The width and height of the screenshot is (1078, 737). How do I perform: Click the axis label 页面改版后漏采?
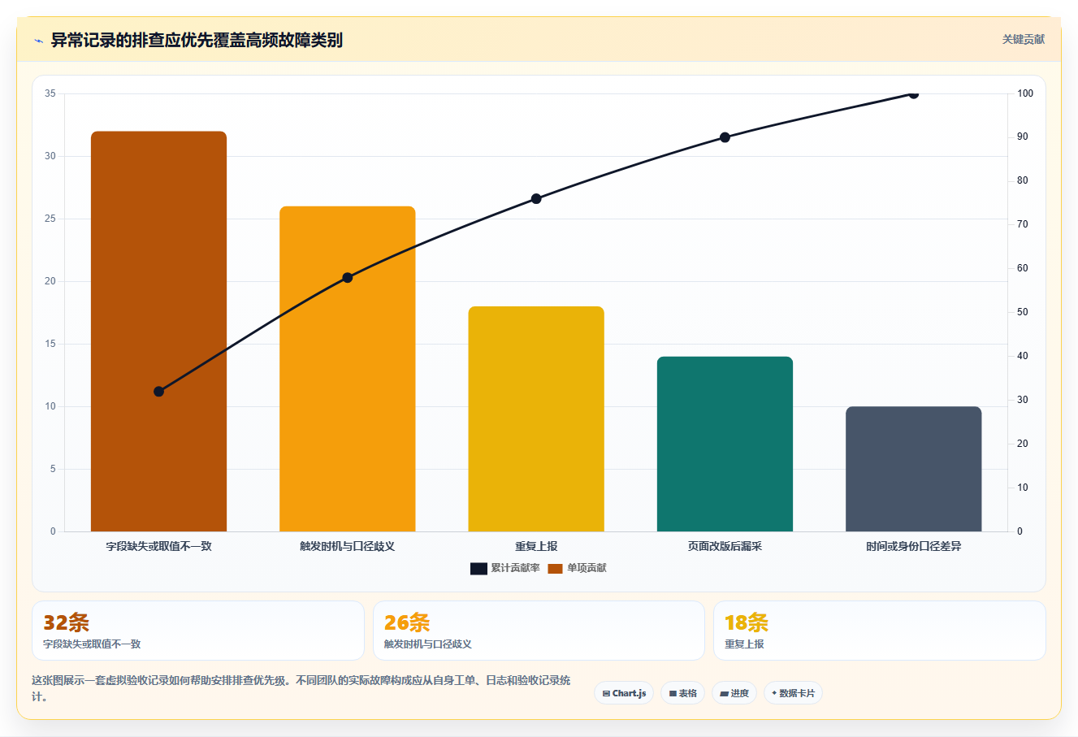(725, 546)
